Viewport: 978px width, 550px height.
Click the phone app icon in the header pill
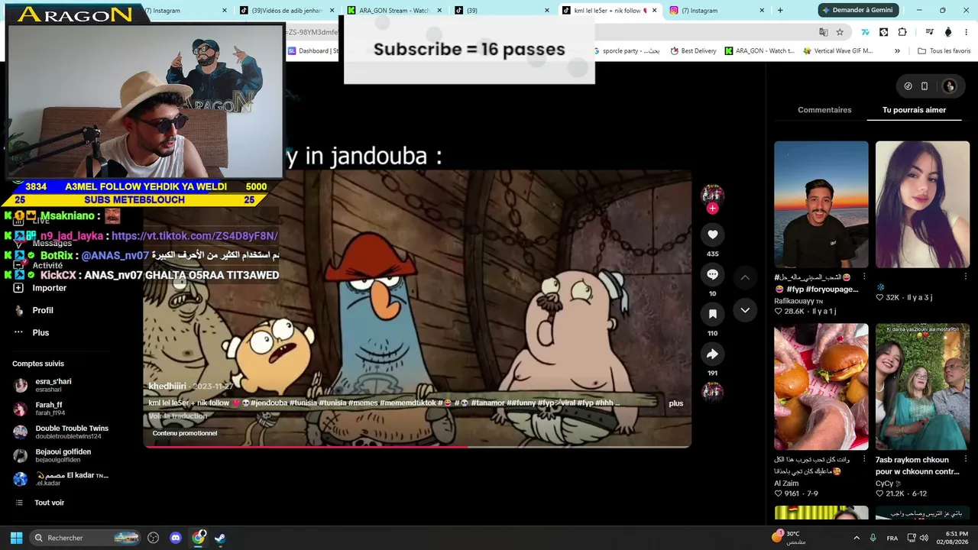pyautogui.click(x=925, y=86)
